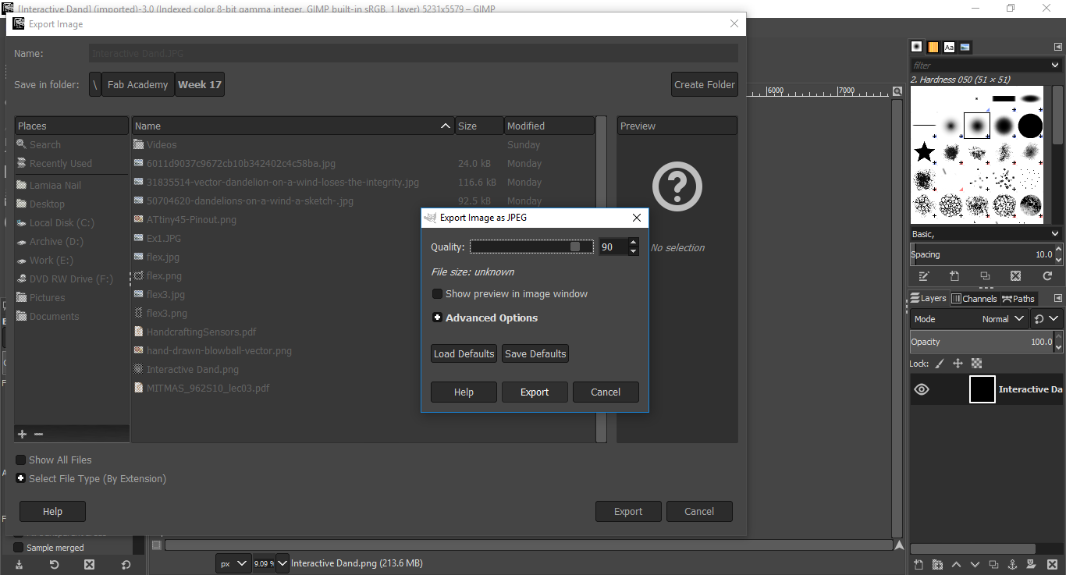The width and height of the screenshot is (1066, 575).
Task: Delete tool preset icon in tool options
Action: (x=89, y=565)
